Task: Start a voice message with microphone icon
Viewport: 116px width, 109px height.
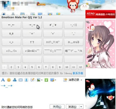Action: pos(26,80)
